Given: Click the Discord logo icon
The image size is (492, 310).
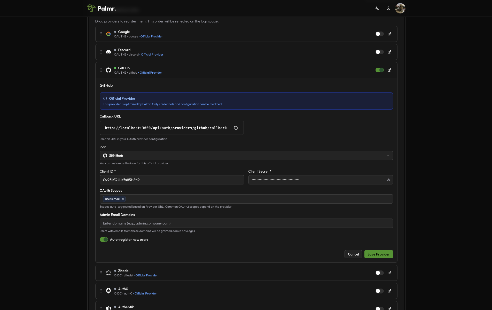Looking at the screenshot, I should pos(108,52).
